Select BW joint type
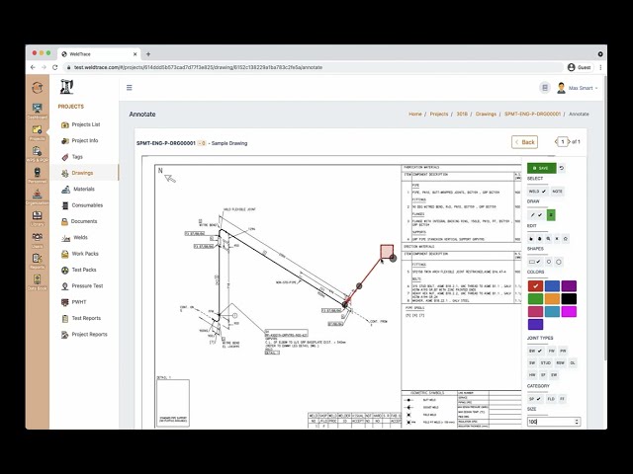This screenshot has width=633, height=474. click(x=536, y=351)
